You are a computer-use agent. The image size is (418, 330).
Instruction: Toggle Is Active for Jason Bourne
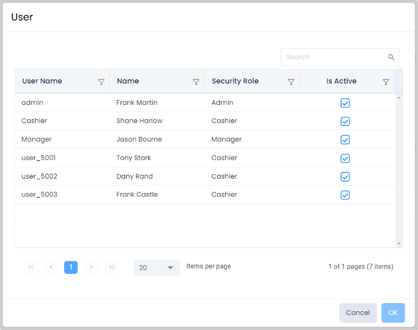(345, 140)
